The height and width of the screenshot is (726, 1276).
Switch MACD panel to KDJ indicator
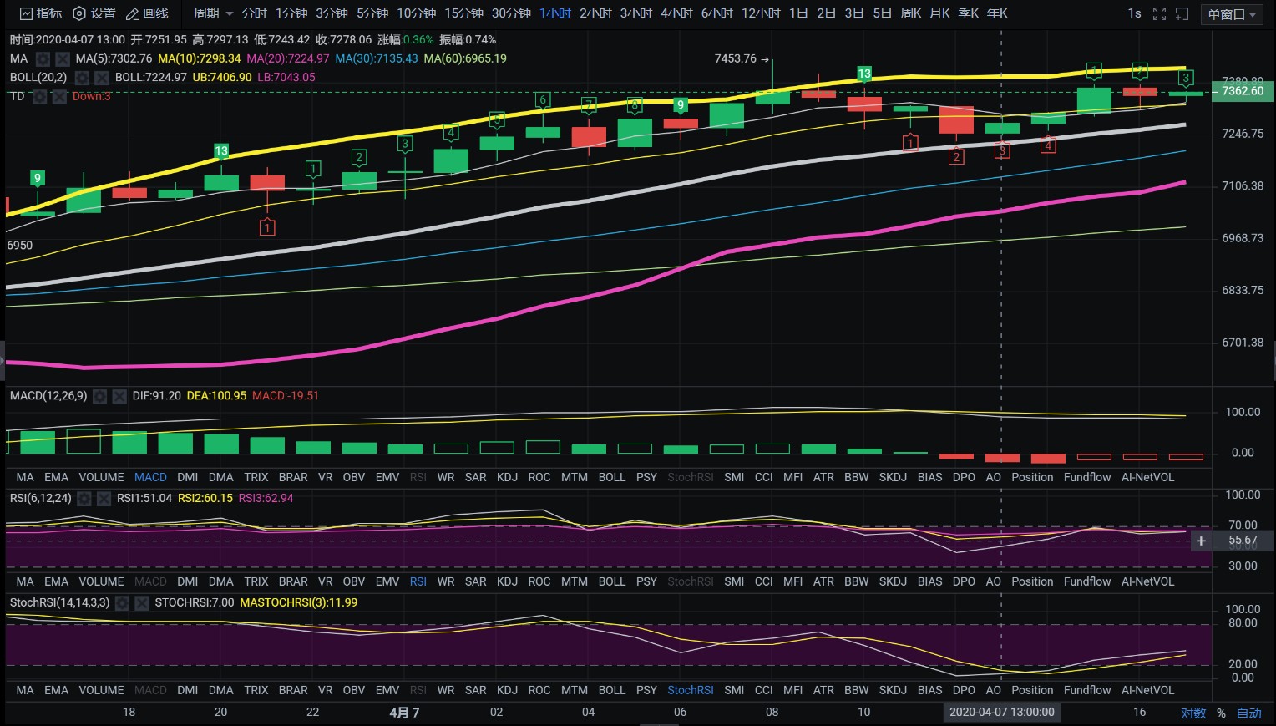tap(507, 477)
